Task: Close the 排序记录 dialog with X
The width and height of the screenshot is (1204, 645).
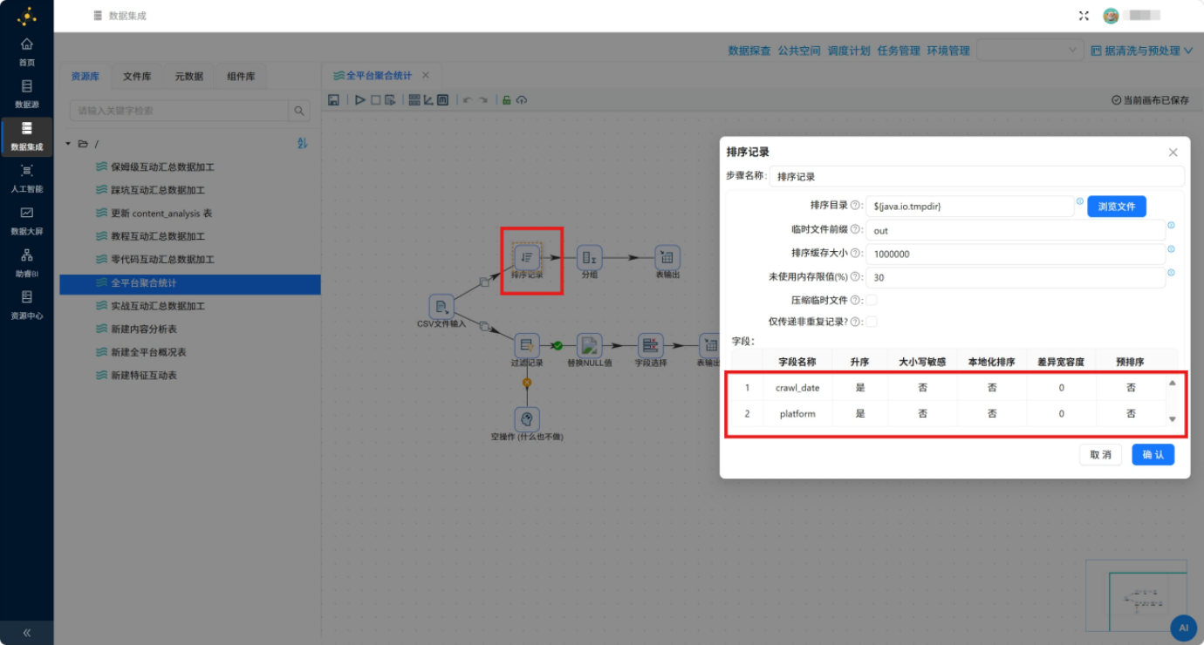Action: (1173, 153)
